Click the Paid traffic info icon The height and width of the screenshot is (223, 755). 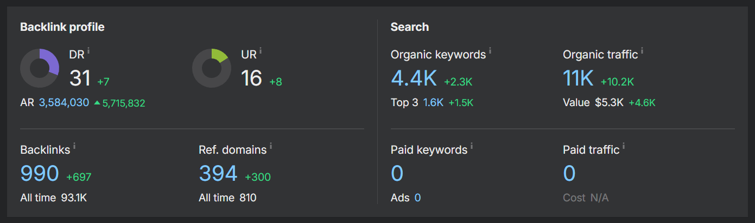624,146
